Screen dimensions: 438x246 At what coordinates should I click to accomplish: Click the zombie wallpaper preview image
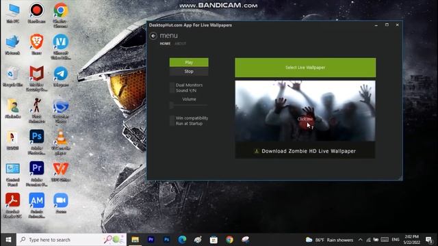[305, 111]
